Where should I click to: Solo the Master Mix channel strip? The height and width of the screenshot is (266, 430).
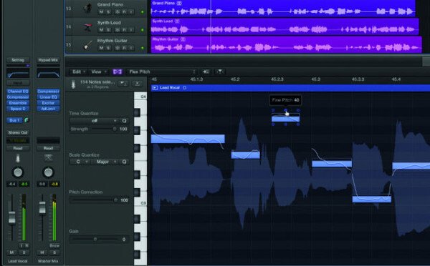click(54, 252)
